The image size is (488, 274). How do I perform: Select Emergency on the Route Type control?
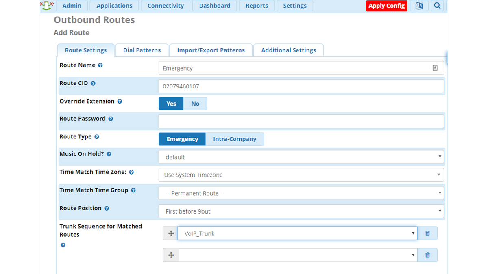point(182,139)
